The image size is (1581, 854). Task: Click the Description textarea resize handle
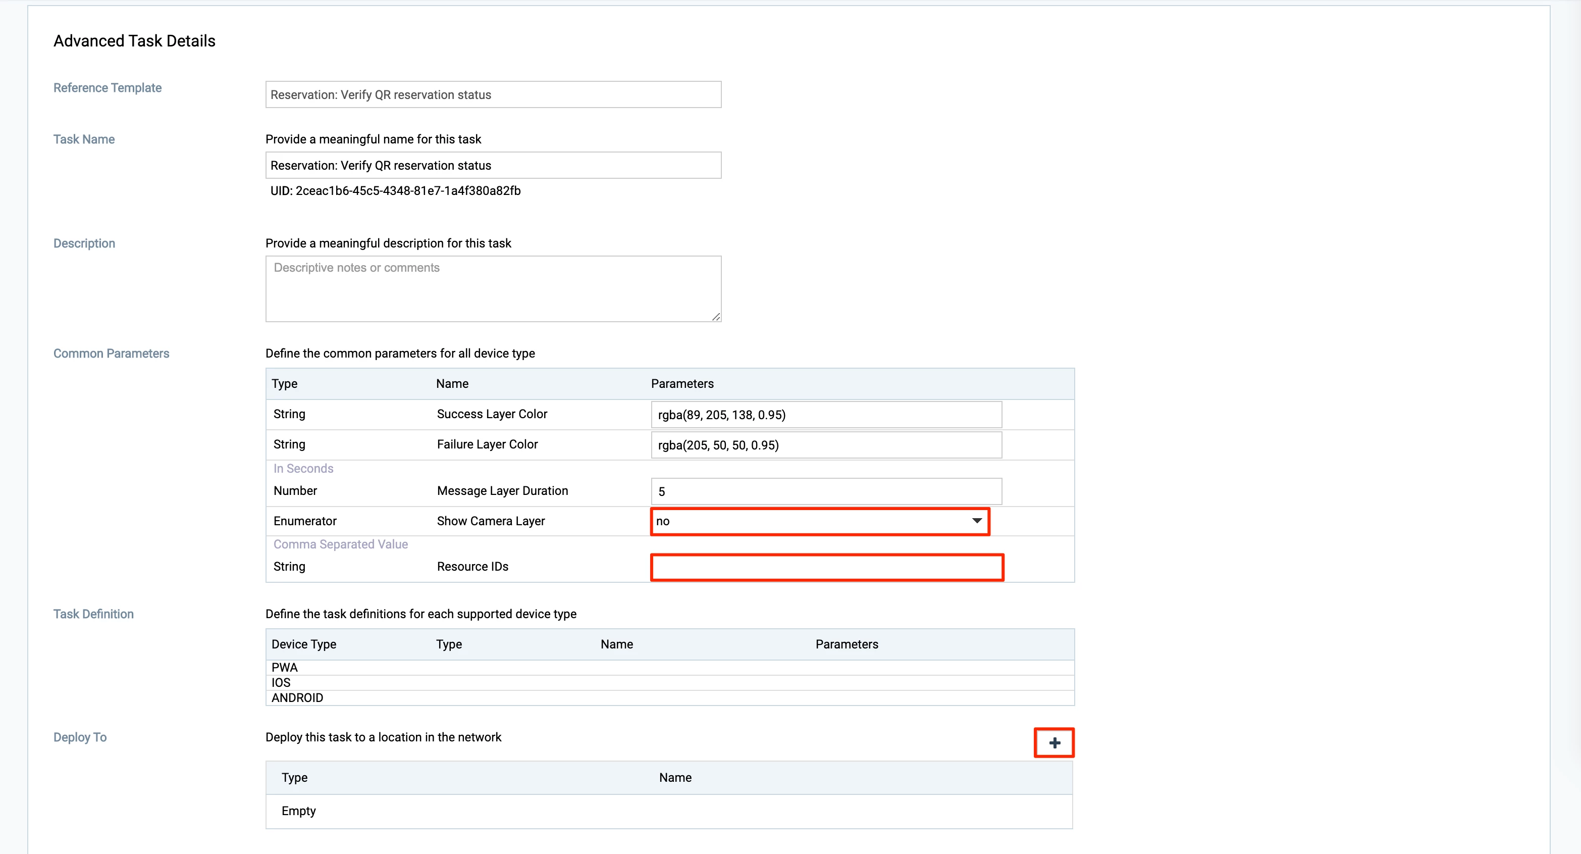716,317
